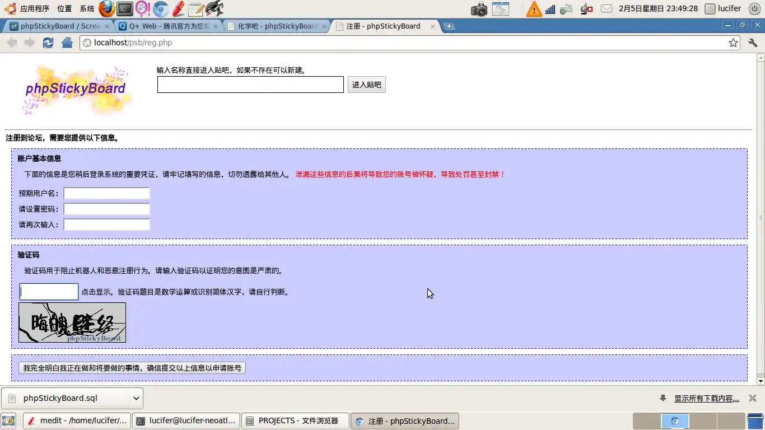Expand the phpStickyBoard.sql download options arrow
This screenshot has height=430, width=765.
click(x=136, y=398)
